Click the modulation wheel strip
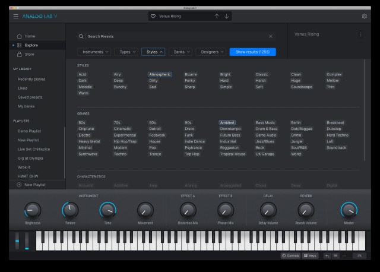Image resolution: width=380 pixels, height=272 pixels. click(27, 241)
